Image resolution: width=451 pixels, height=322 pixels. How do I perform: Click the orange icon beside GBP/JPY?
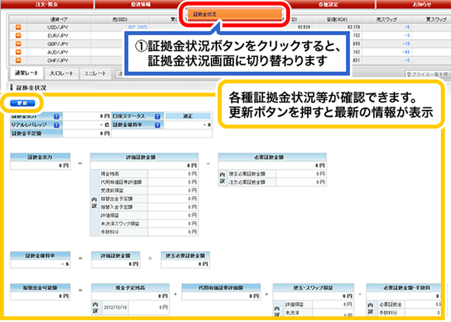point(18,44)
